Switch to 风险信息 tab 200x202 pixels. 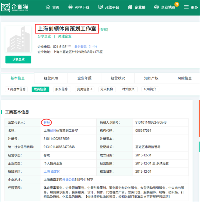click(x=185, y=78)
